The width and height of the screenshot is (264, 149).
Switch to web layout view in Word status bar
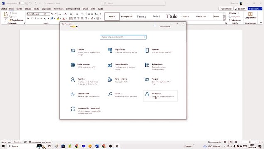[x=236, y=142]
